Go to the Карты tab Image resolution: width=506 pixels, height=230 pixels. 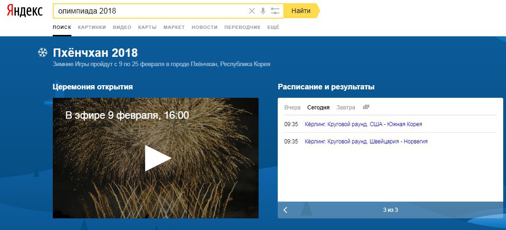point(147,27)
